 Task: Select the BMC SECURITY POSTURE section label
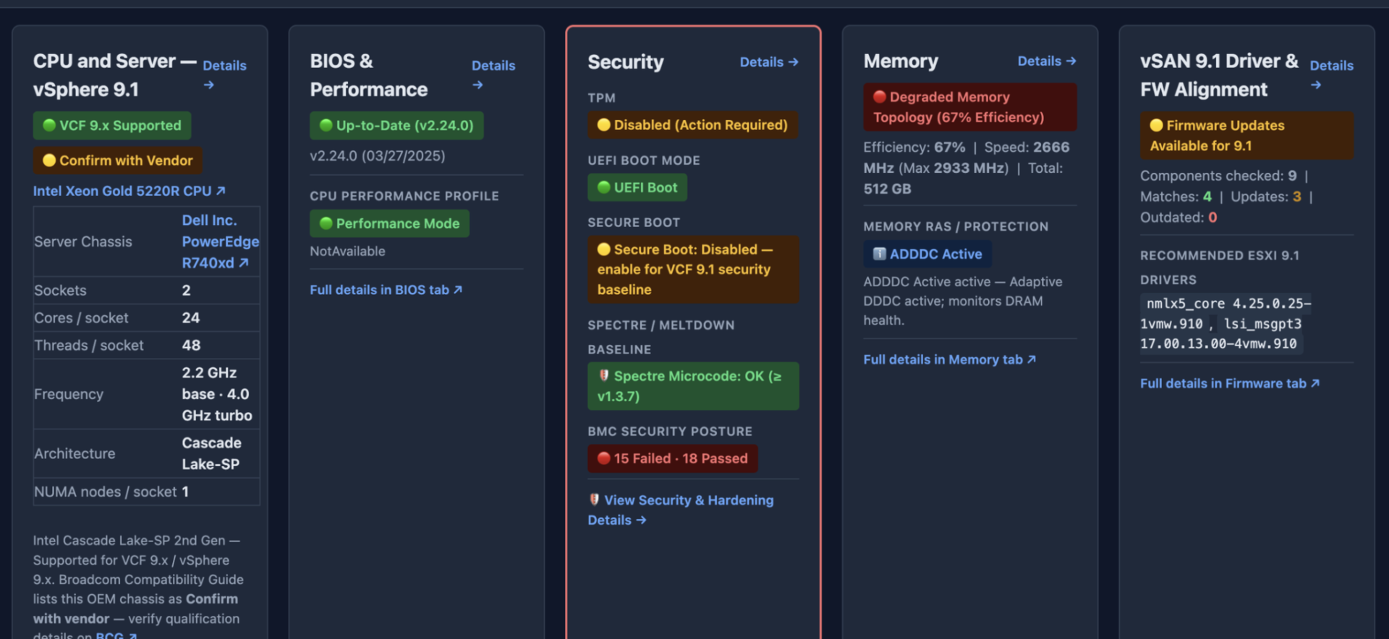click(670, 431)
